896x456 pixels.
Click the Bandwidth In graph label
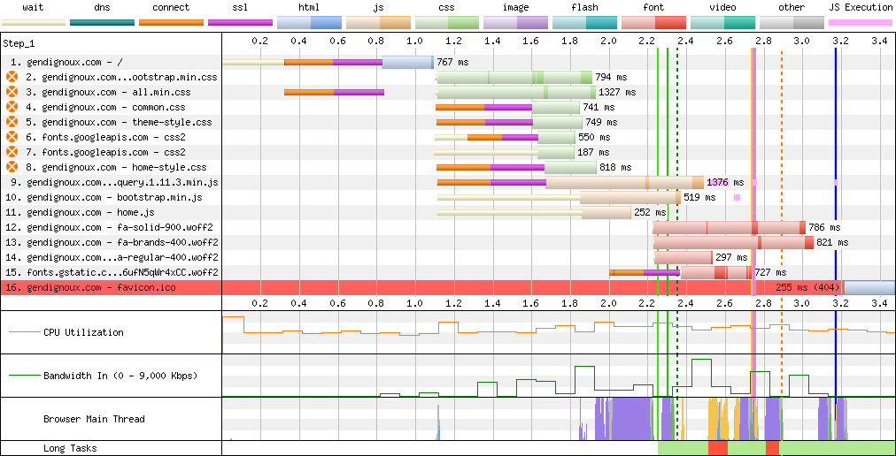(120, 376)
